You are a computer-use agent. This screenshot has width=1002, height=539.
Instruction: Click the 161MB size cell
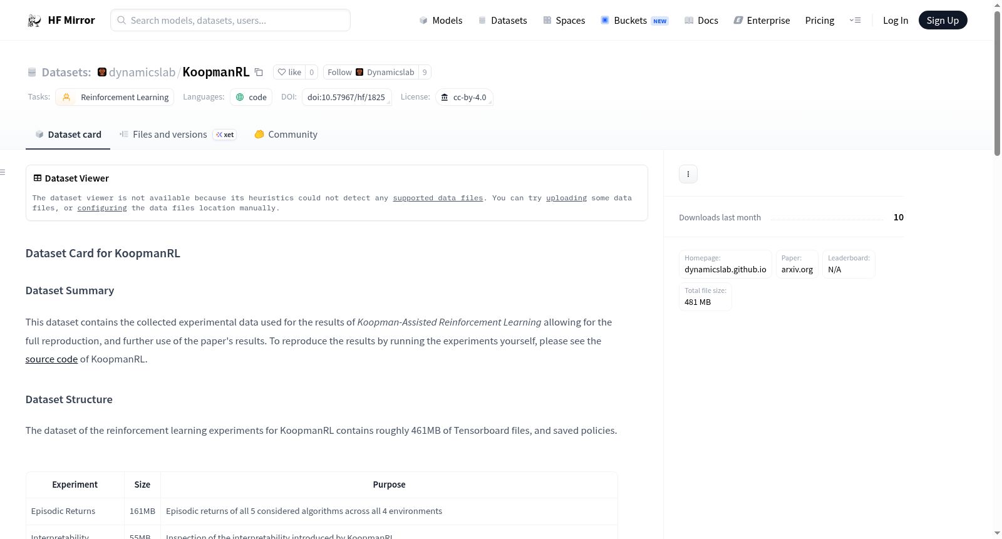pyautogui.click(x=142, y=511)
